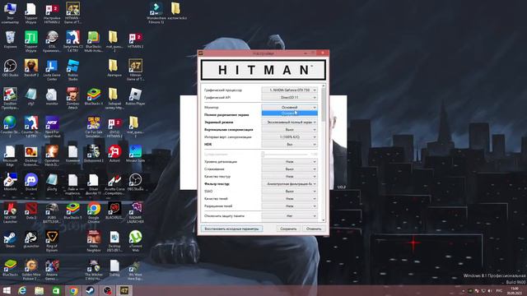The width and height of the screenshot is (527, 296).
Task: Open the Вертикальная синхронизация dropdown
Action: click(289, 130)
